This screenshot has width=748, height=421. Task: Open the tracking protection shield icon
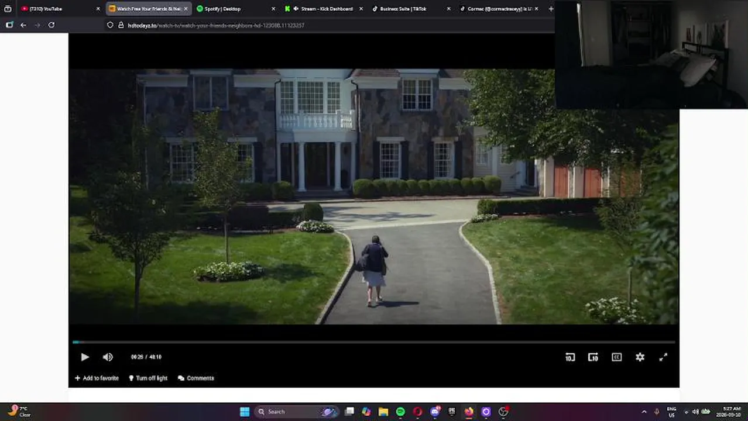[110, 25]
